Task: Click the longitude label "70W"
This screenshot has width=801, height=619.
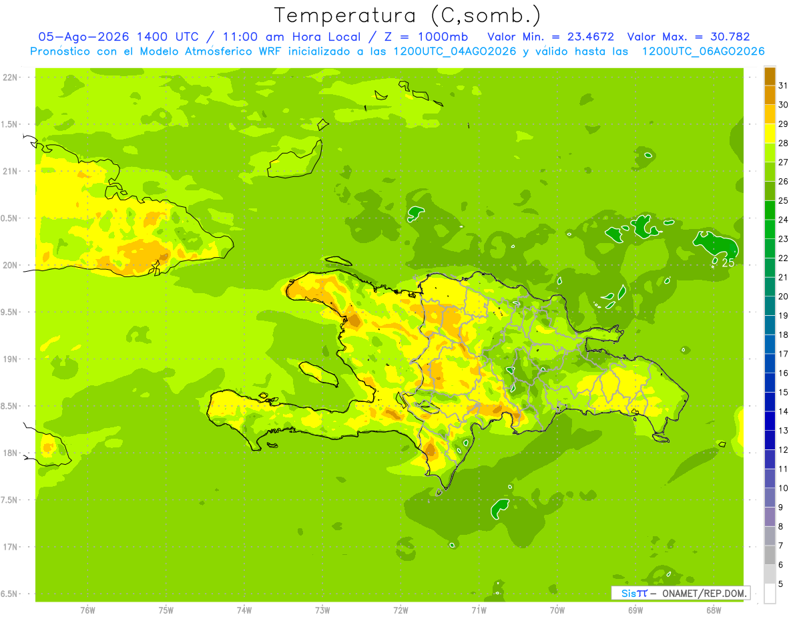Action: [557, 610]
